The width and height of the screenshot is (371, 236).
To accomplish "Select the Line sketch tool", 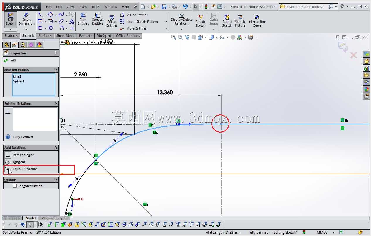I will tap(40, 15).
